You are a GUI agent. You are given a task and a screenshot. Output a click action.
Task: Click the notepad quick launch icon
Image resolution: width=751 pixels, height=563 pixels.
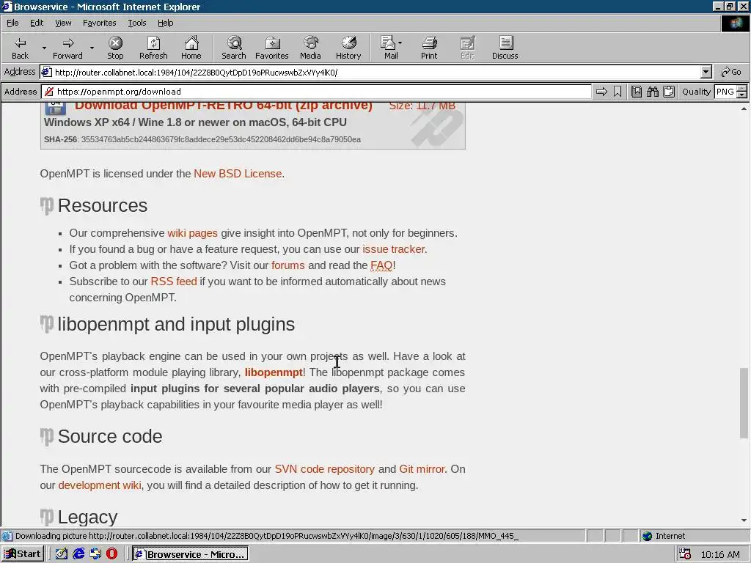coord(62,554)
